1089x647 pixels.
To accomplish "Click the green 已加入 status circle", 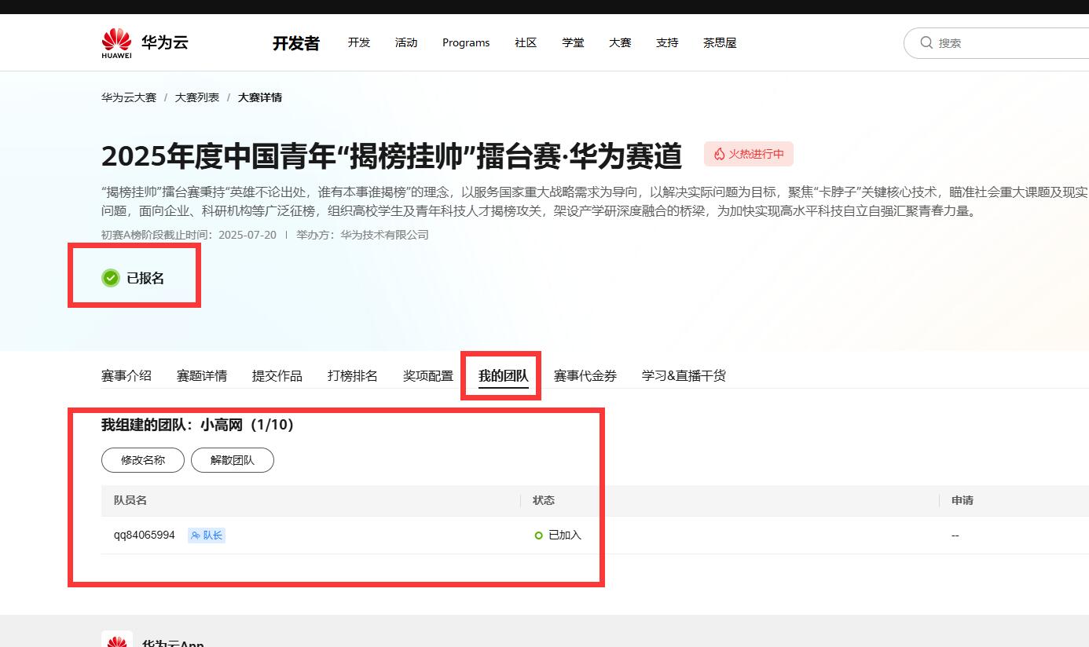I will click(x=538, y=536).
